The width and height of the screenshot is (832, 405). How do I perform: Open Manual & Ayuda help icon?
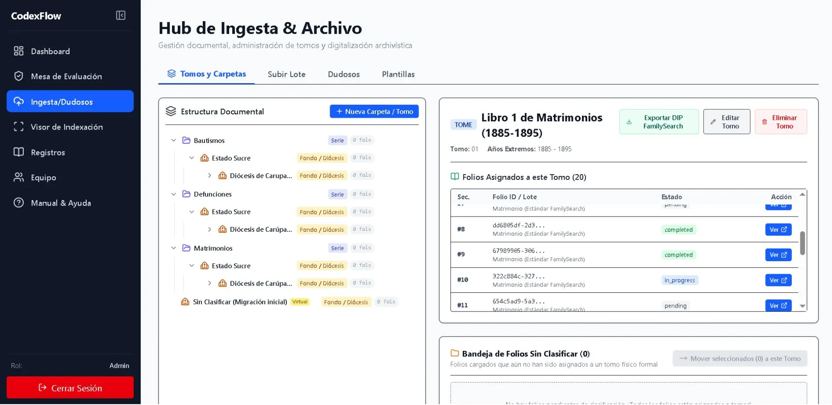[19, 203]
